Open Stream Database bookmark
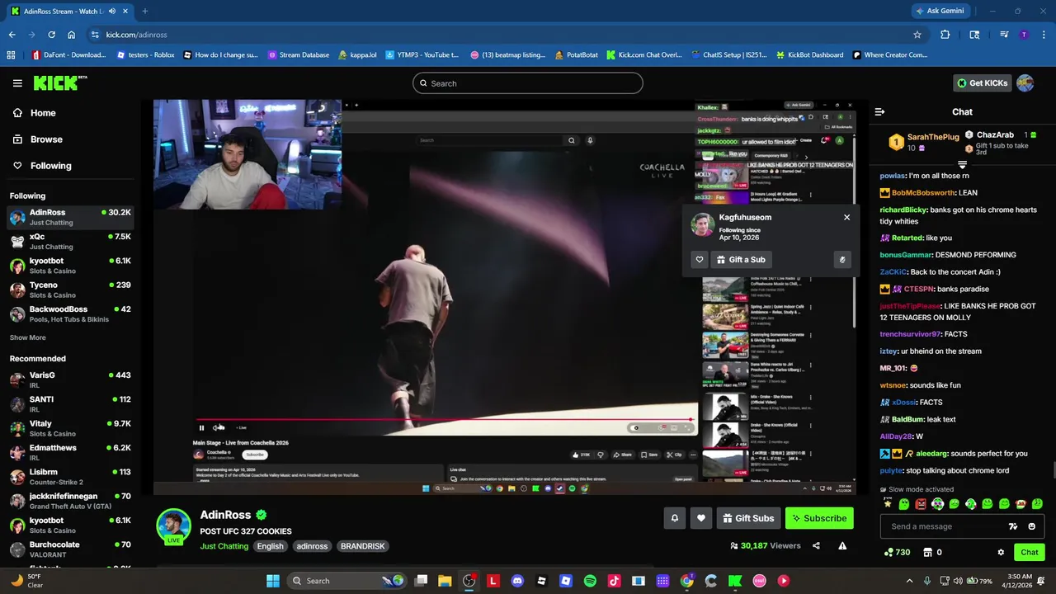1056x594 pixels. [x=297, y=55]
